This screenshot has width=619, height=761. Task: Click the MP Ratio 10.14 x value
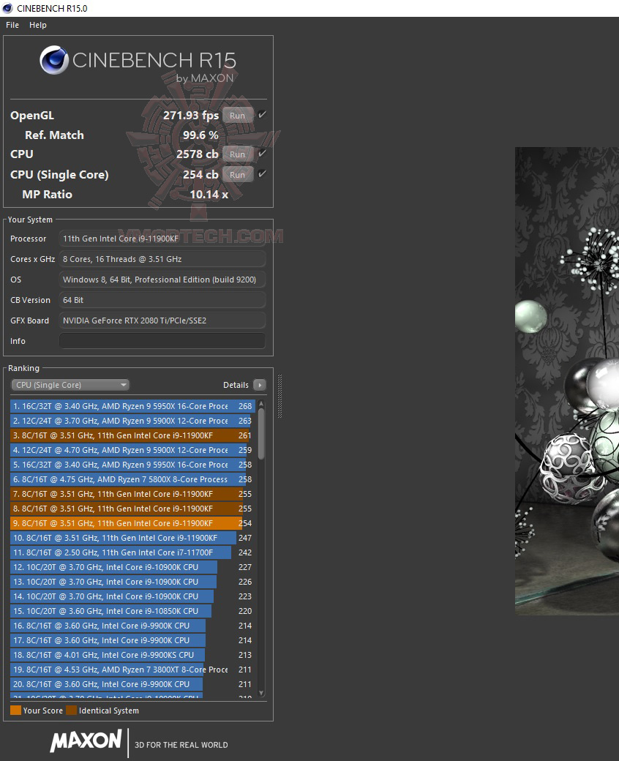coord(209,195)
